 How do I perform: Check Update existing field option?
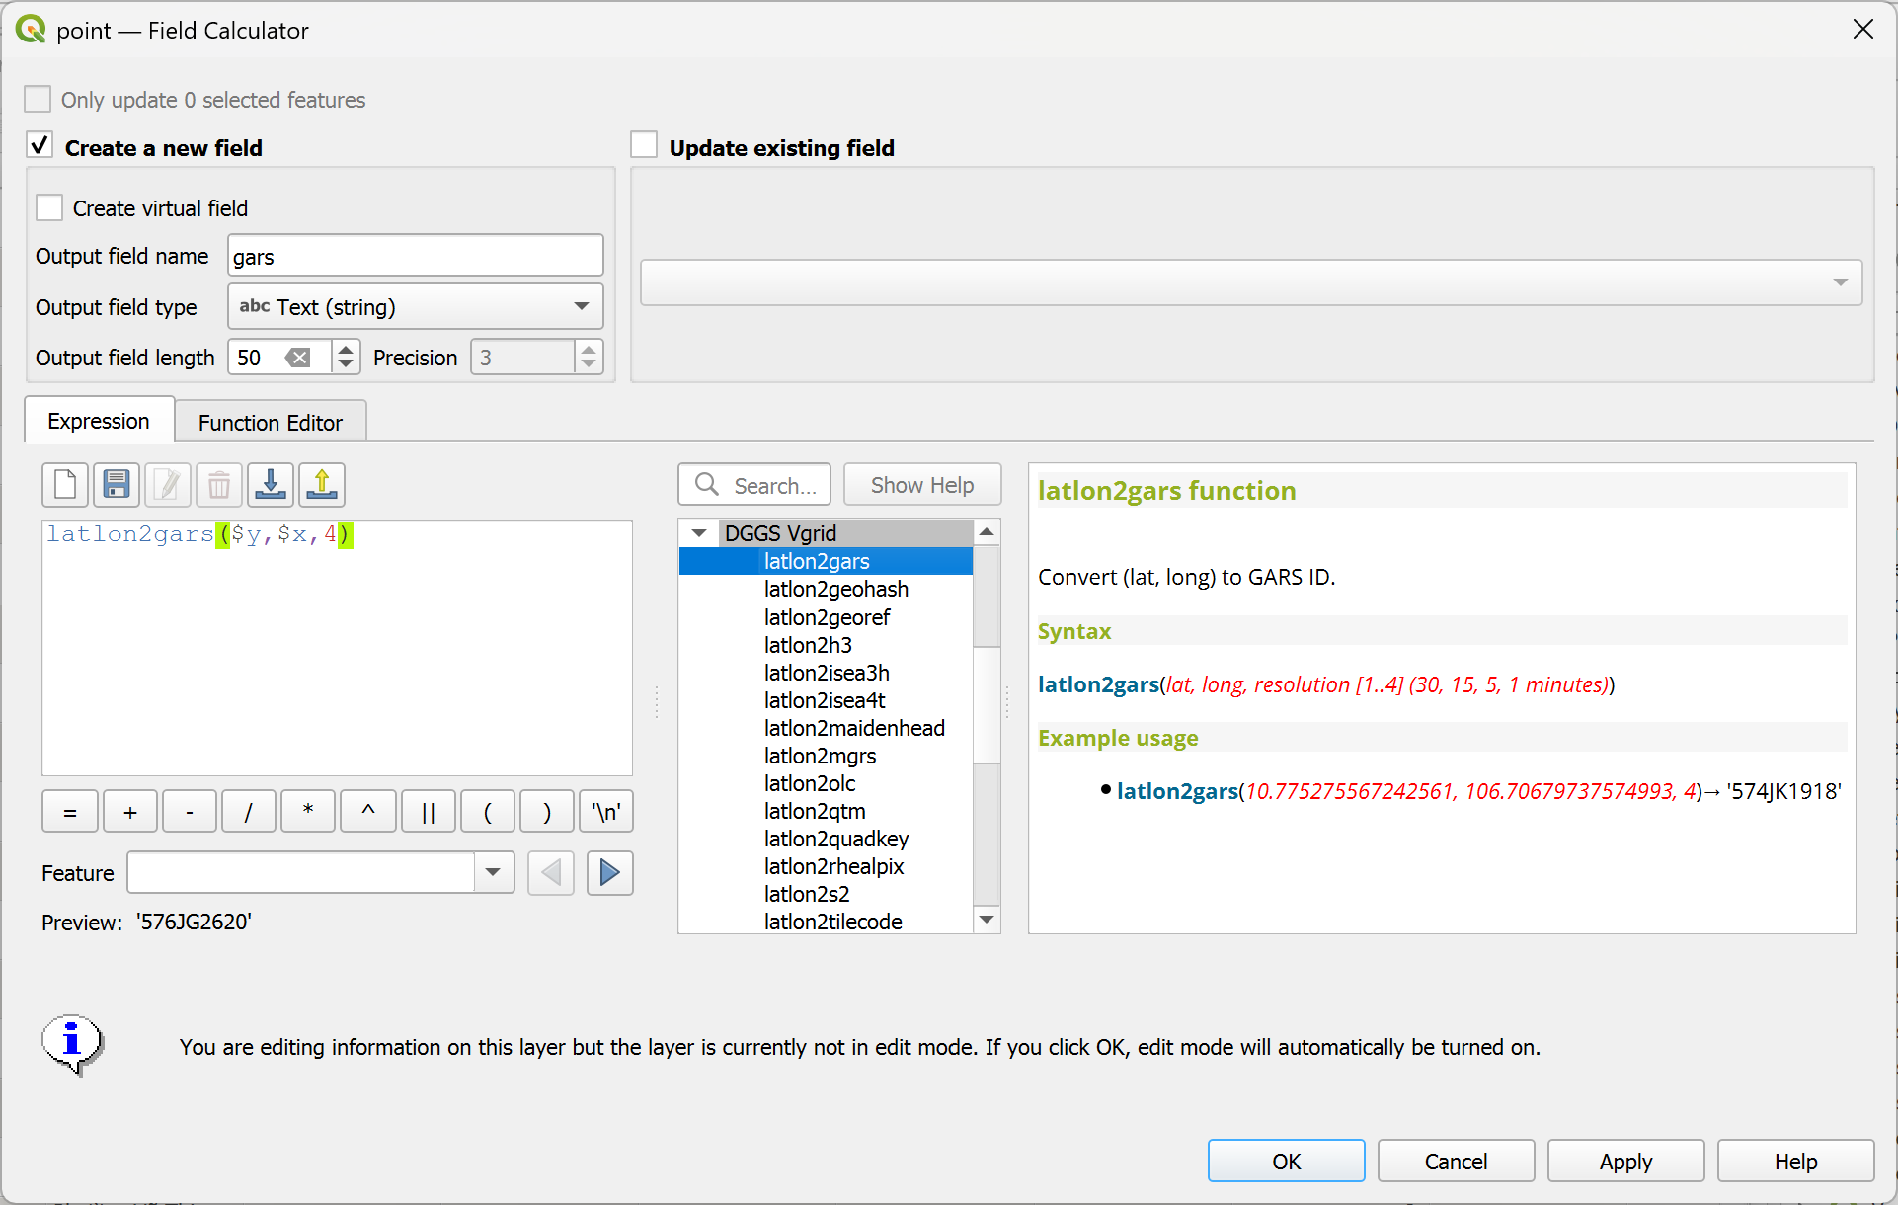tap(644, 146)
